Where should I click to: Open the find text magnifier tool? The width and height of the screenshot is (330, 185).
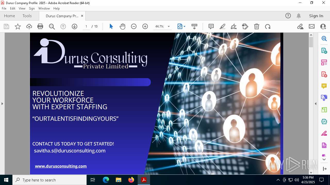pyautogui.click(x=52, y=26)
